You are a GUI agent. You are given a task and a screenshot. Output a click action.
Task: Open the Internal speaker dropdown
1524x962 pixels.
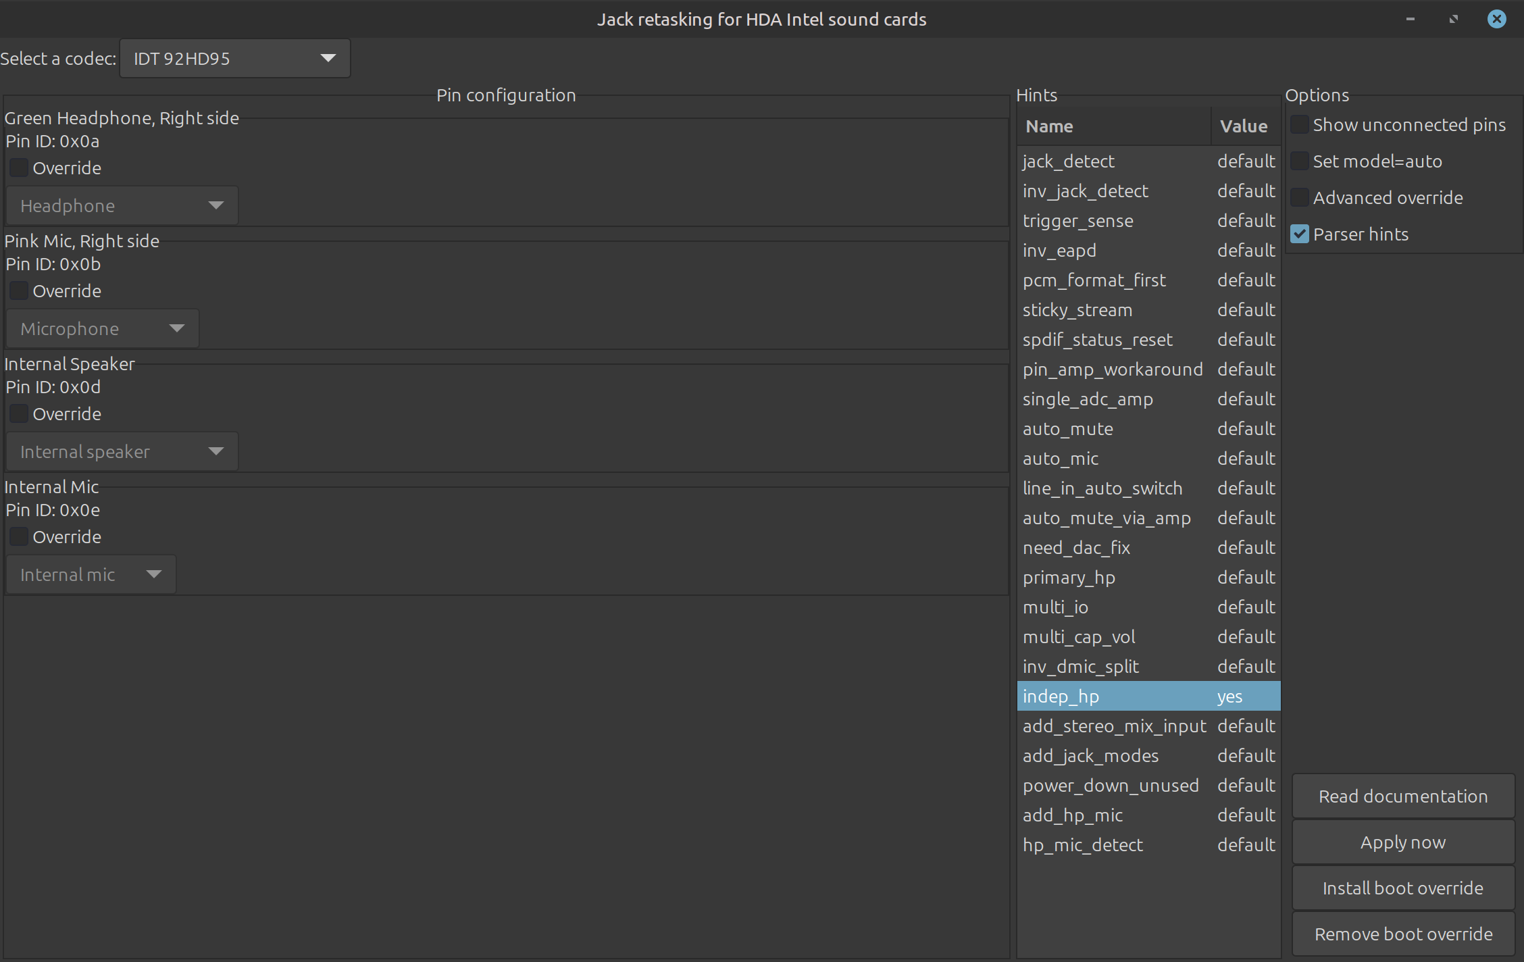122,452
